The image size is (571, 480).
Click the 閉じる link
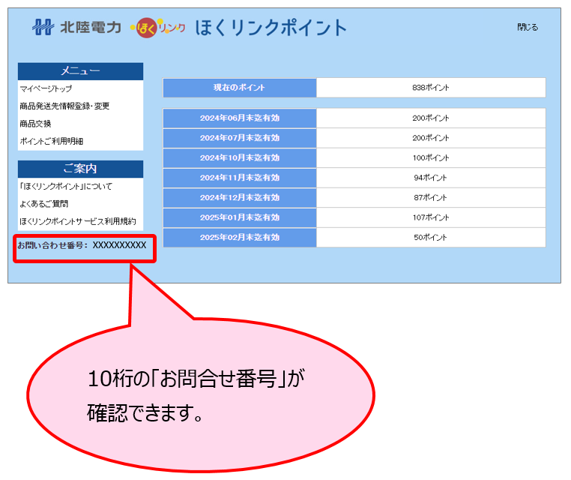point(528,27)
